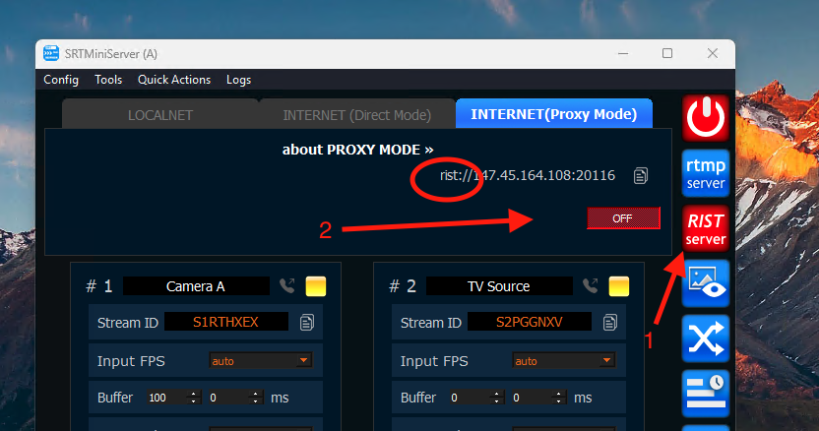Viewport: 819px width, 431px height.
Task: Open the rtmp server panel
Action: pos(705,173)
